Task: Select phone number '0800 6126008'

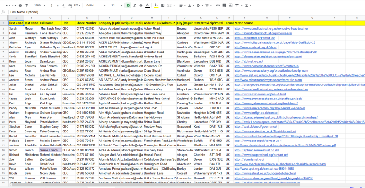Action: pos(87,75)
